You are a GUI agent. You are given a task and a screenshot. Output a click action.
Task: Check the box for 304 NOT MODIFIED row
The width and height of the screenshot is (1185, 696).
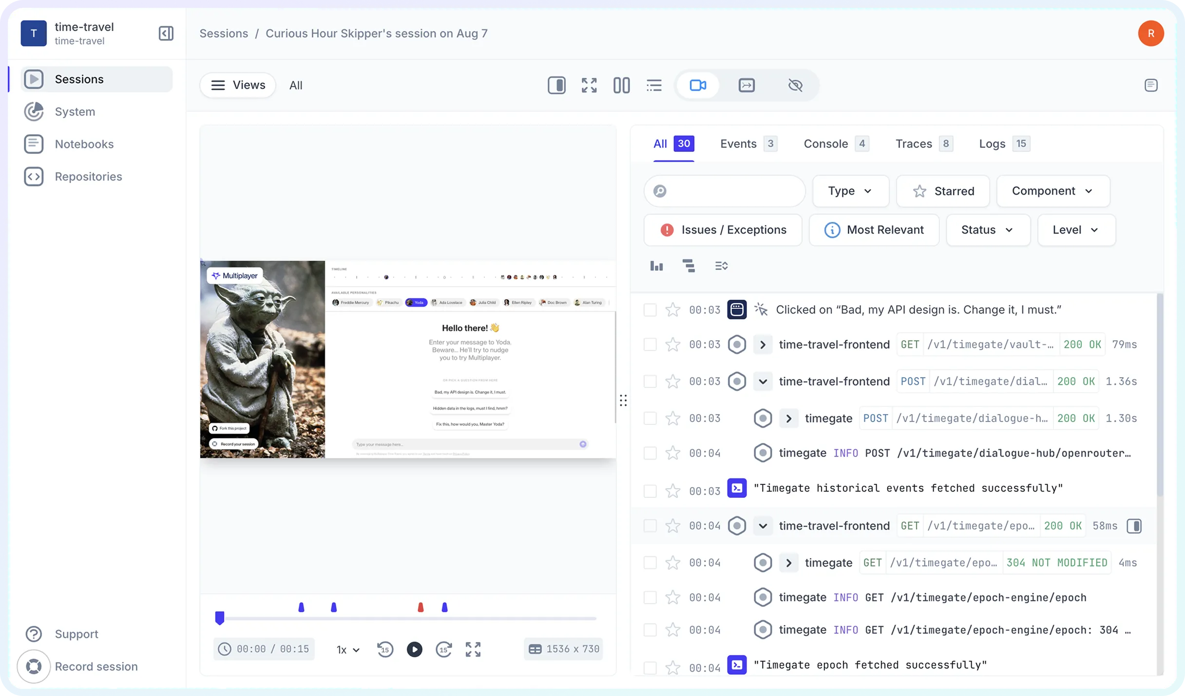650,563
